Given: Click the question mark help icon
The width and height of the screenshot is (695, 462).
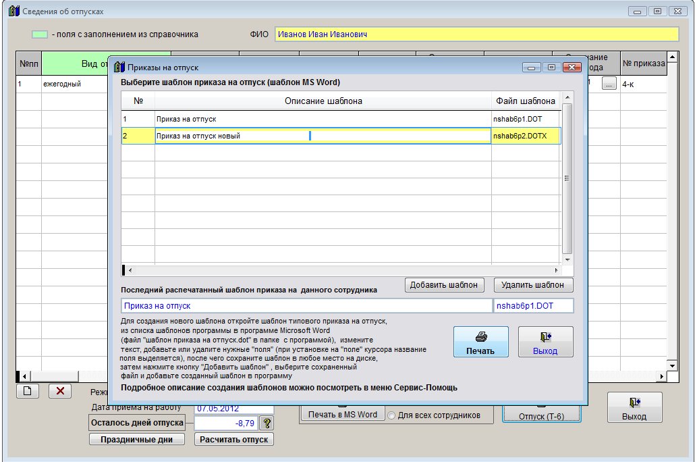Looking at the screenshot, I should (x=267, y=423).
